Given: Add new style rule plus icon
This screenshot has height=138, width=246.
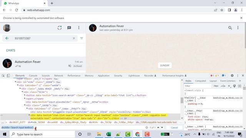Looking at the screenshot, I should click(229, 86).
